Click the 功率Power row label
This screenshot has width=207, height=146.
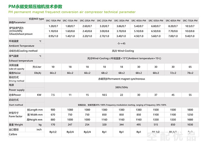point(15,95)
